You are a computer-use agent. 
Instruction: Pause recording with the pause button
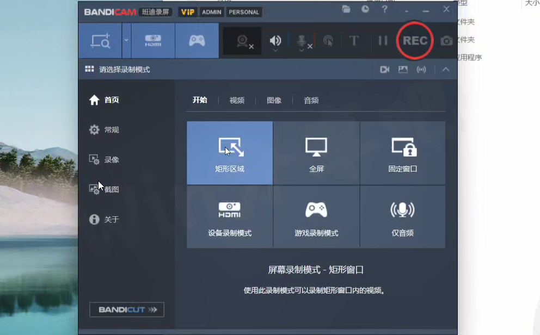pos(383,41)
